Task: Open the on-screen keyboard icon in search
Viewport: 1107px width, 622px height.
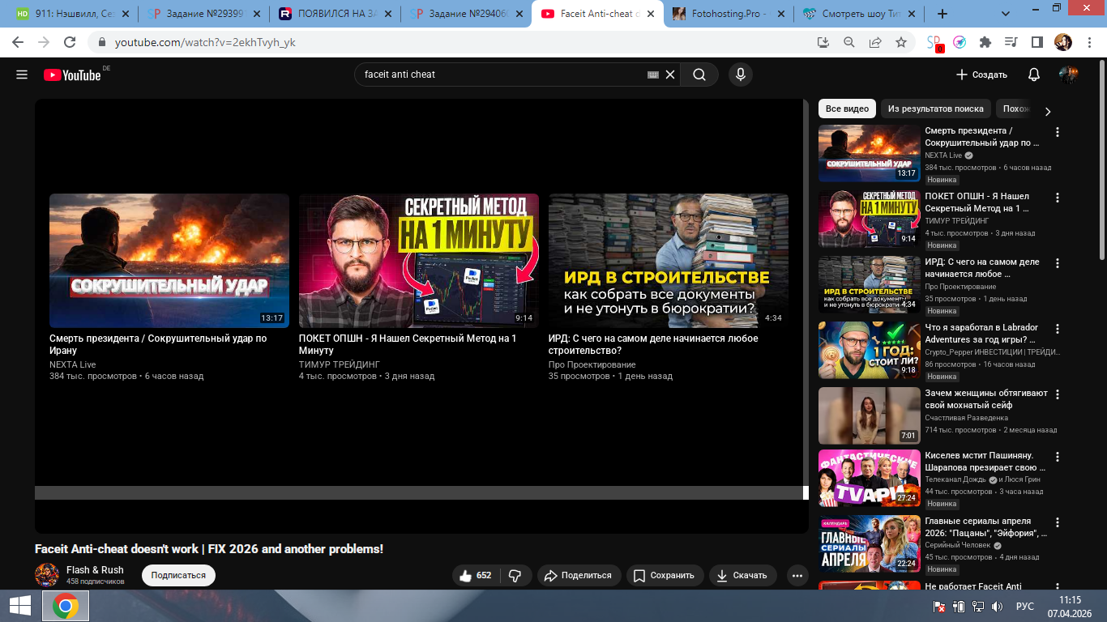Action: [653, 75]
